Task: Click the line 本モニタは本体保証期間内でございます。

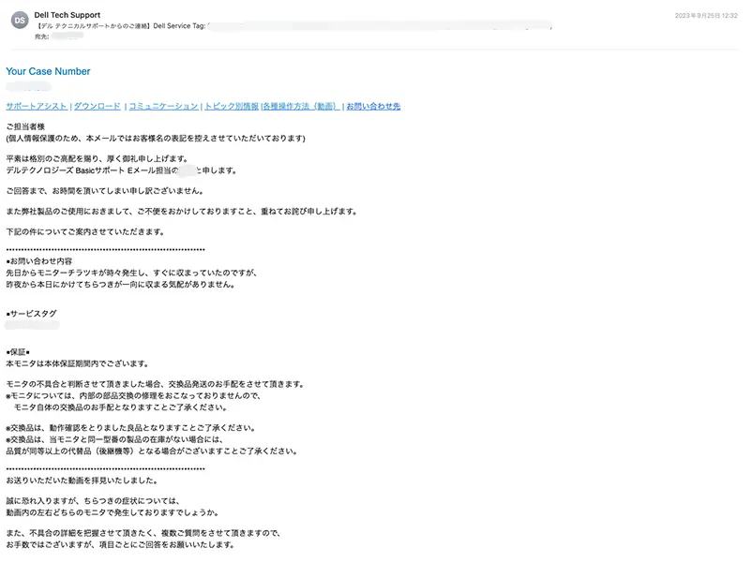Action: coord(77,363)
